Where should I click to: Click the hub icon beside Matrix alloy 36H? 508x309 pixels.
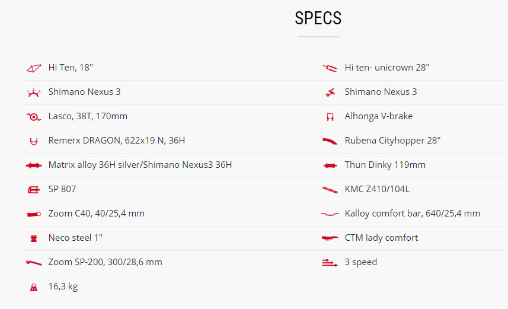point(34,165)
